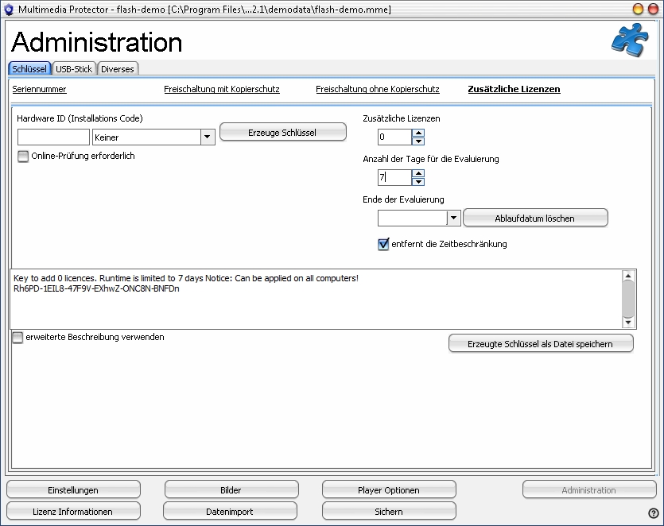Click the help question mark icon
664x526 pixels.
(654, 513)
